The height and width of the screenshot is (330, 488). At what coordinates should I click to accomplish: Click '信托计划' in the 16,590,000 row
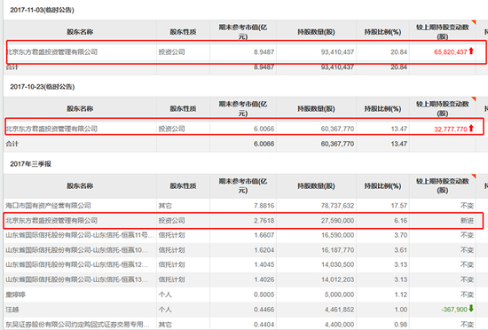click(x=172, y=235)
